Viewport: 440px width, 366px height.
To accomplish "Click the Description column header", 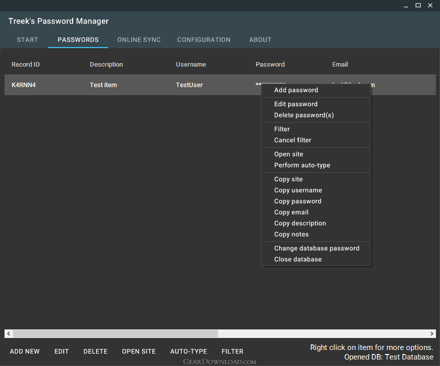I will pyautogui.click(x=106, y=65).
